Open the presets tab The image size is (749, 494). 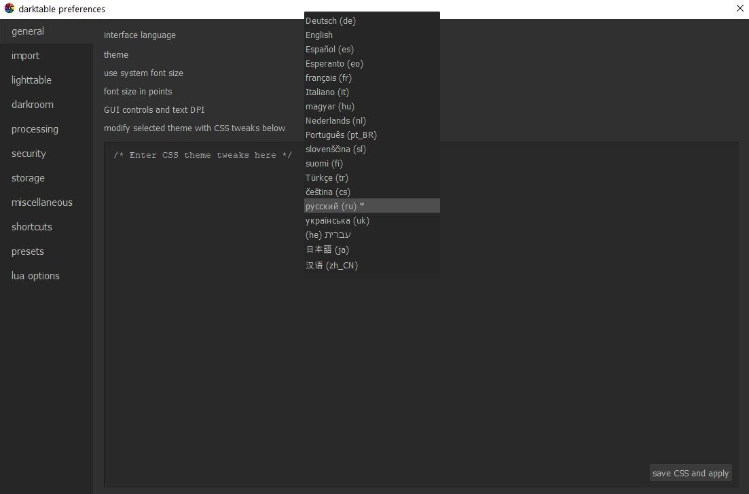[46, 251]
